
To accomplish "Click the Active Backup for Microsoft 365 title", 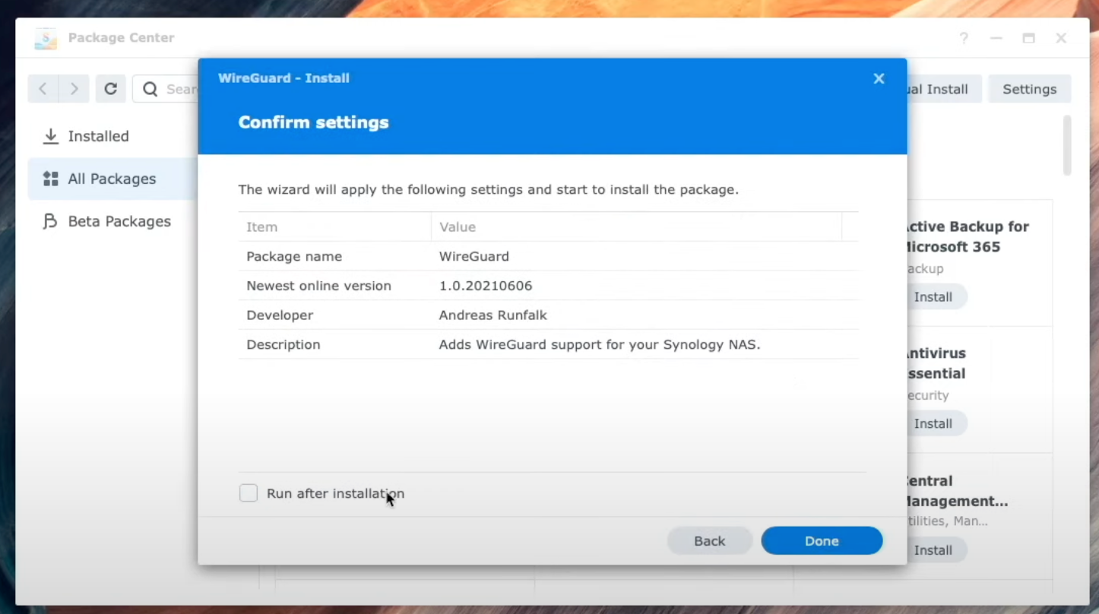I will (x=967, y=236).
